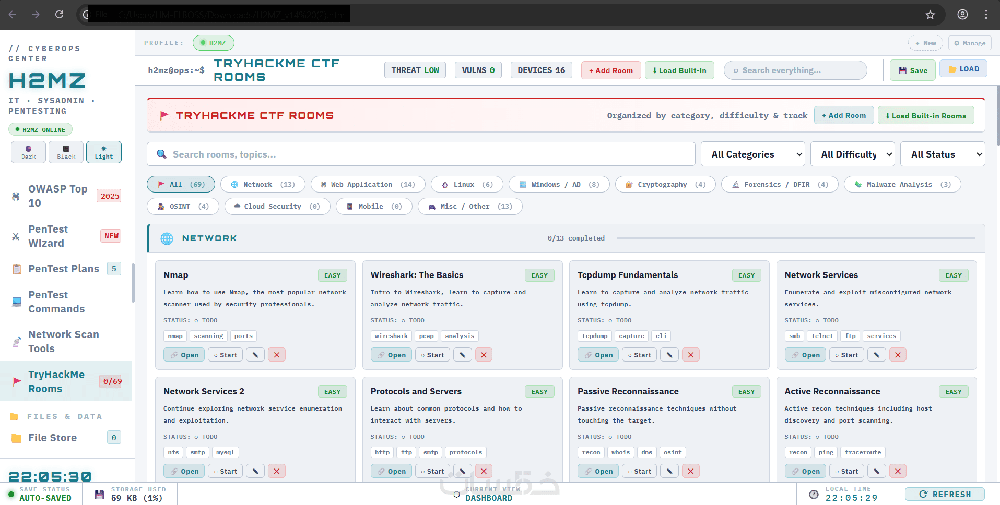Image resolution: width=1000 pixels, height=505 pixels.
Task: Edit the Active Reconnaissance room
Action: (x=877, y=471)
